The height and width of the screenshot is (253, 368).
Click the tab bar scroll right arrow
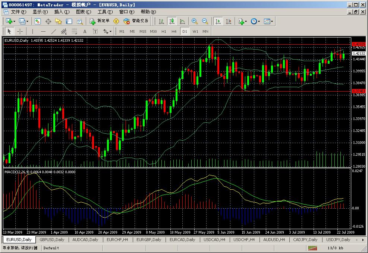click(363, 240)
